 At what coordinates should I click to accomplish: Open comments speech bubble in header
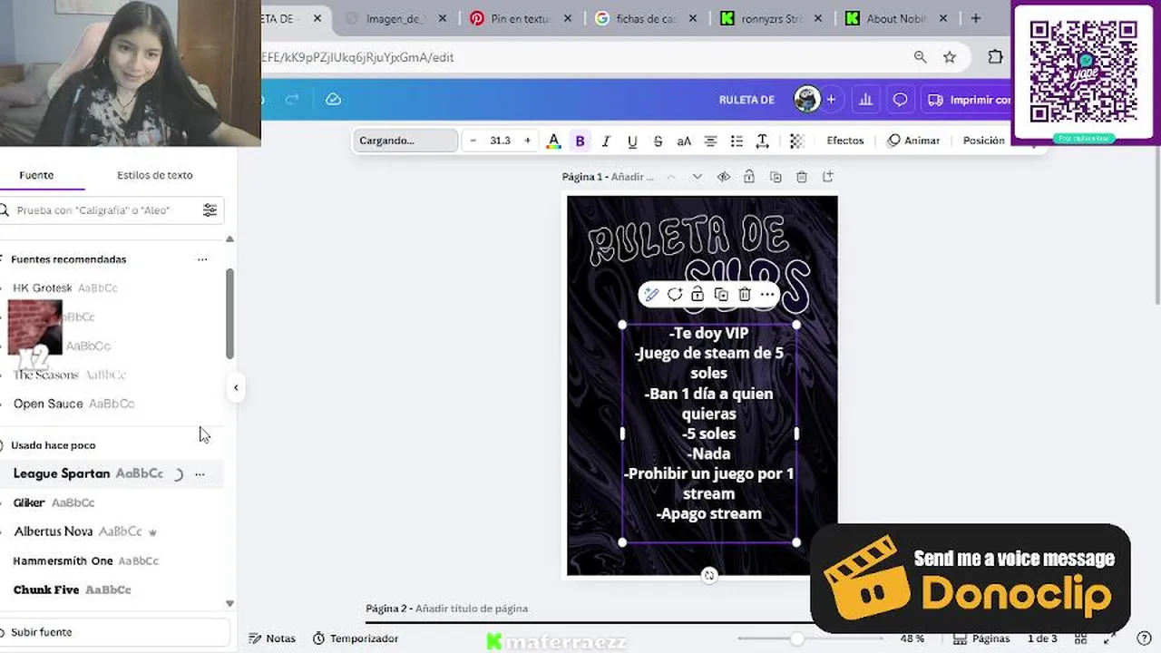click(900, 100)
